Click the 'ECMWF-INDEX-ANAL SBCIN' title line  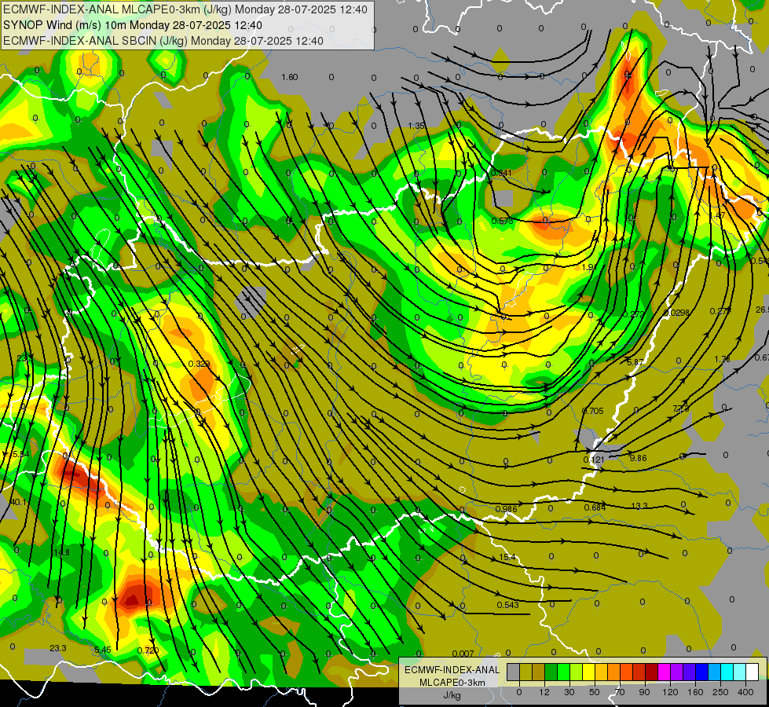[x=163, y=41]
